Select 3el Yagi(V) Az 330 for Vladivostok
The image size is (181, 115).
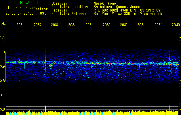point(128,14)
